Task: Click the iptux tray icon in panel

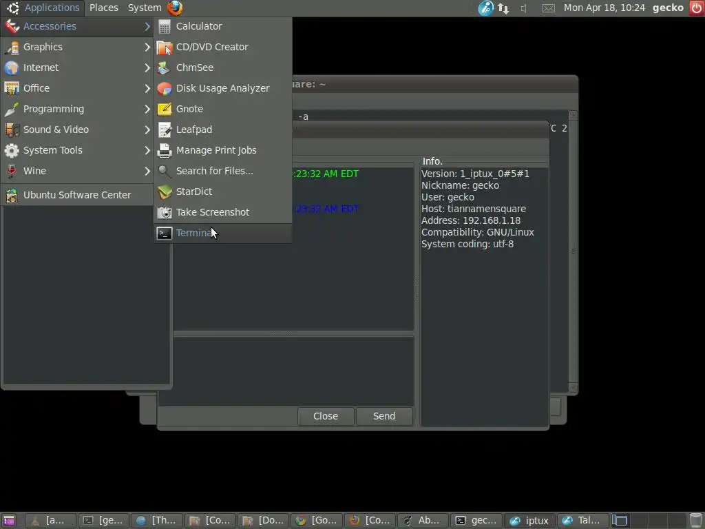Action: click(x=485, y=8)
